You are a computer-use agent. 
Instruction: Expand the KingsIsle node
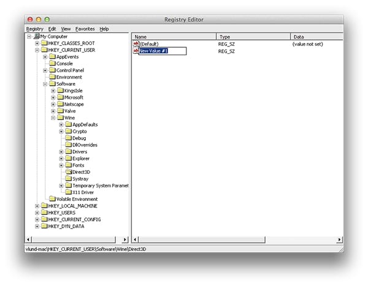53,91
